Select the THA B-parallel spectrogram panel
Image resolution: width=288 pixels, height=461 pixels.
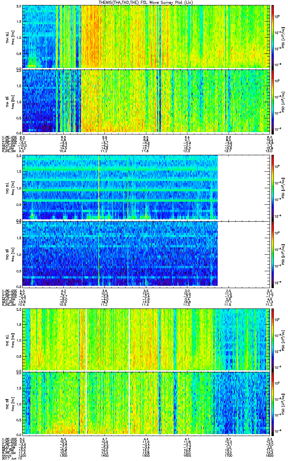146,101
